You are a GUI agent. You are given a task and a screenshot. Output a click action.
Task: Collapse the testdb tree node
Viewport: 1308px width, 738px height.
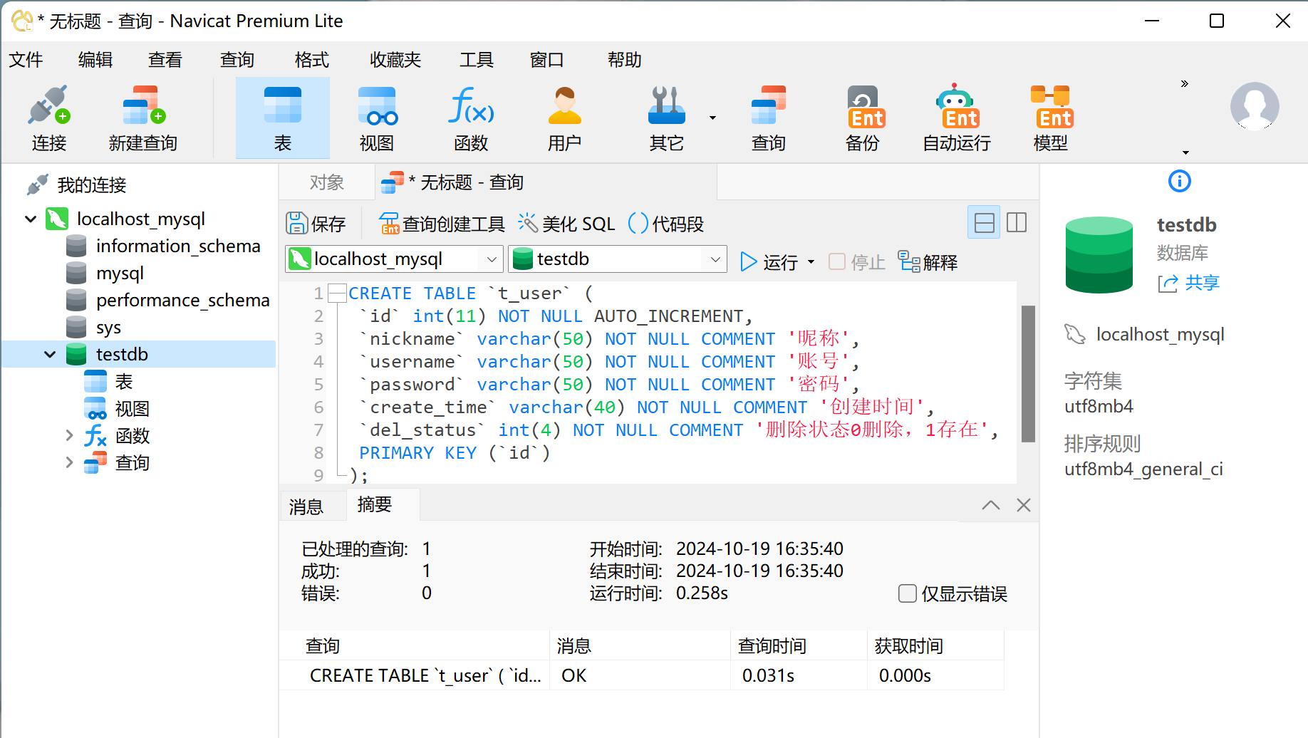(x=50, y=354)
